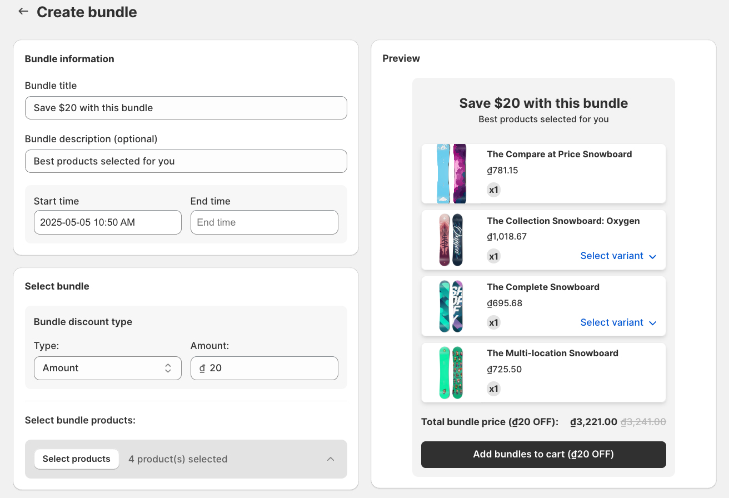Image resolution: width=729 pixels, height=498 pixels.
Task: Click the preview heading Save $20 with this bundle
Action: [543, 103]
